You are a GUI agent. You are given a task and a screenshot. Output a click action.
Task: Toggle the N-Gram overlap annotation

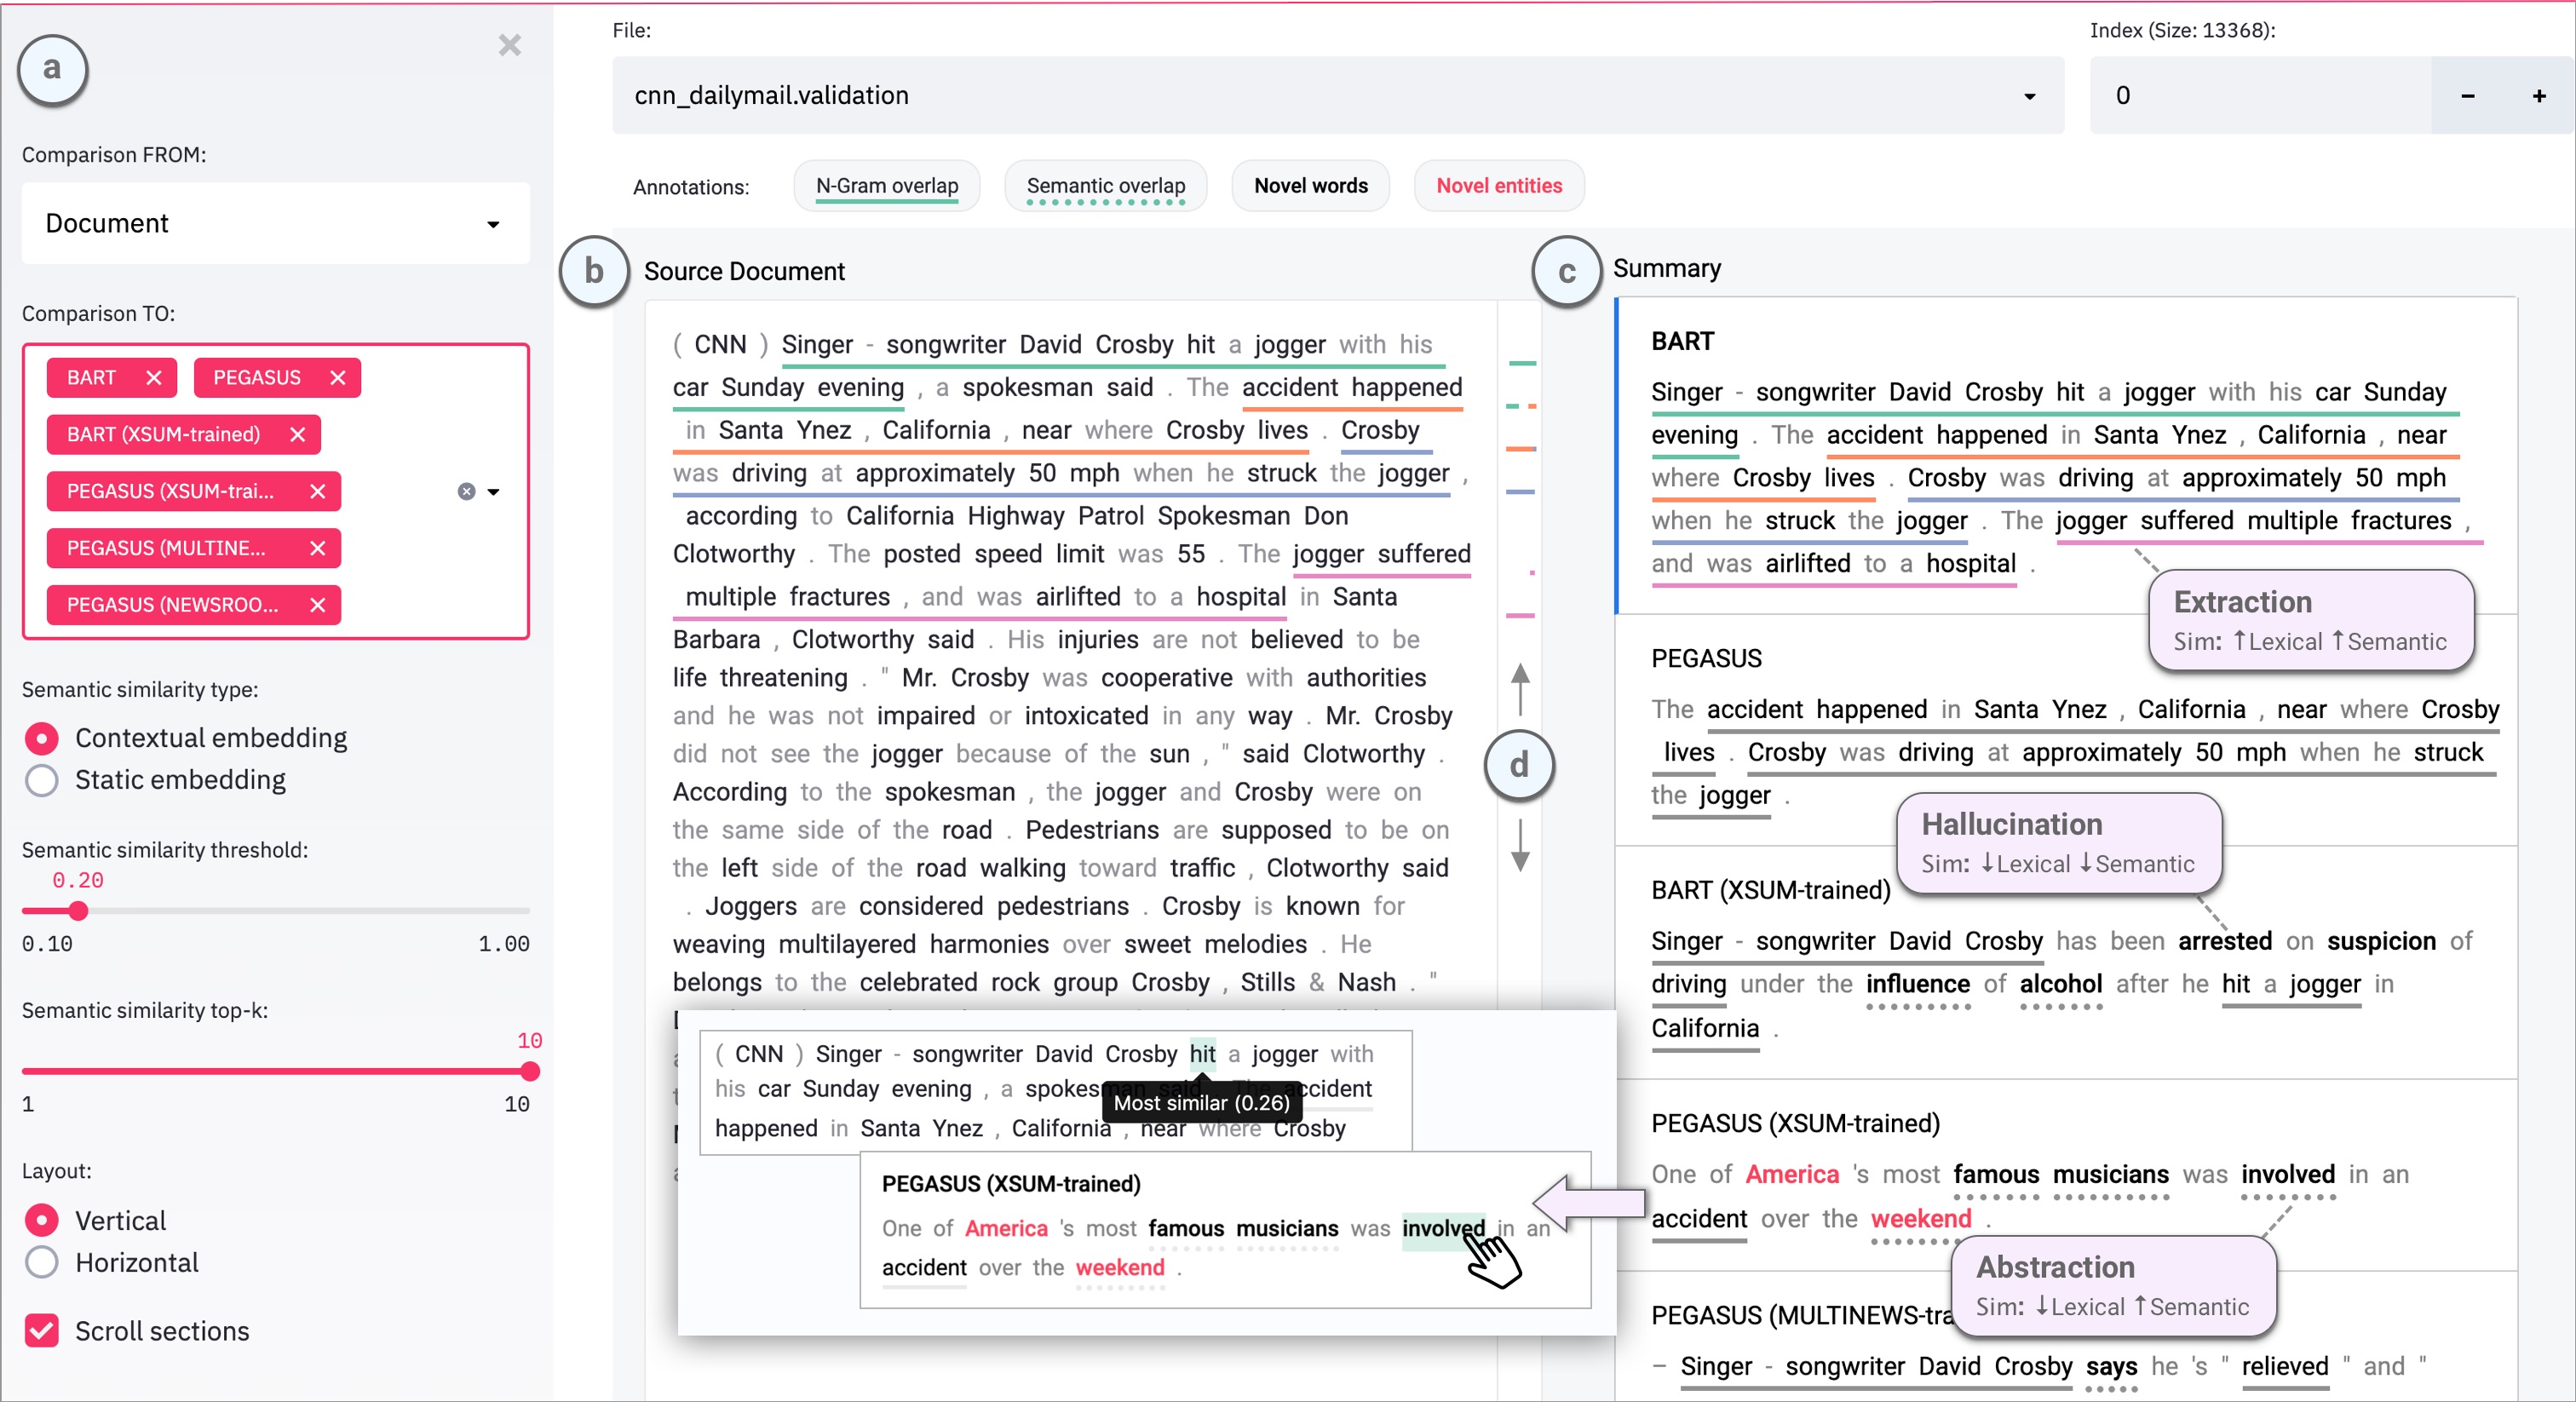(x=886, y=185)
